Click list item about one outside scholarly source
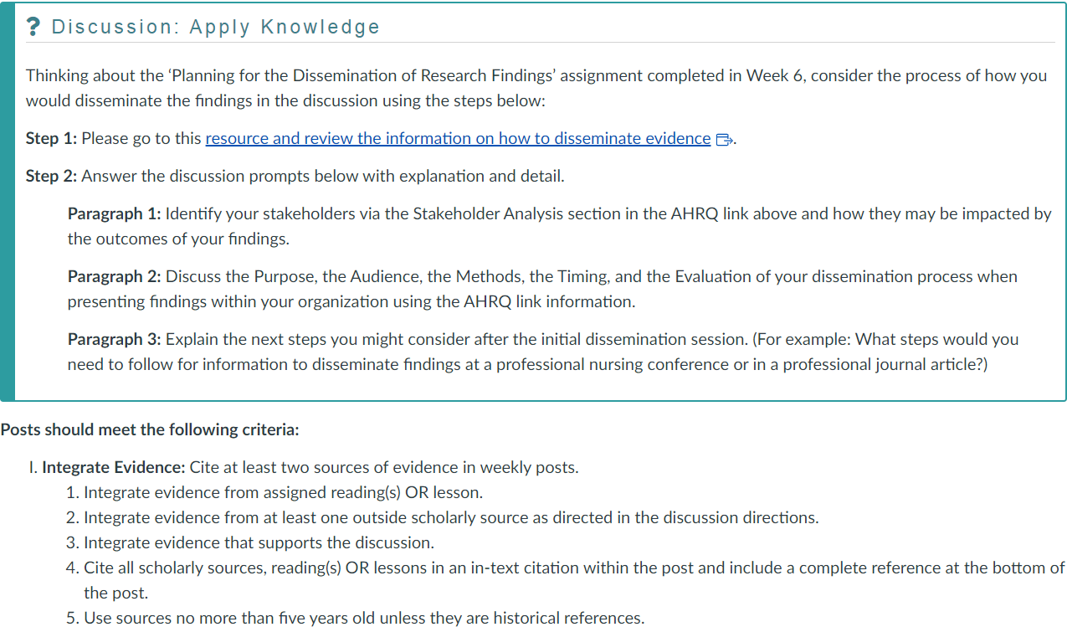This screenshot has width=1067, height=627. tap(450, 518)
